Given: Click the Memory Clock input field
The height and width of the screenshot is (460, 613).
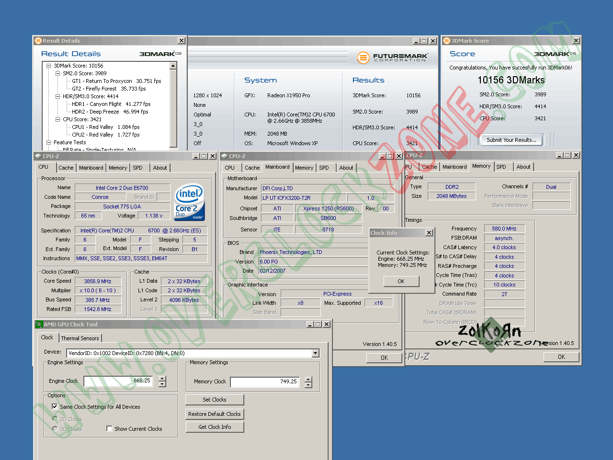Looking at the screenshot, I should pos(264,382).
